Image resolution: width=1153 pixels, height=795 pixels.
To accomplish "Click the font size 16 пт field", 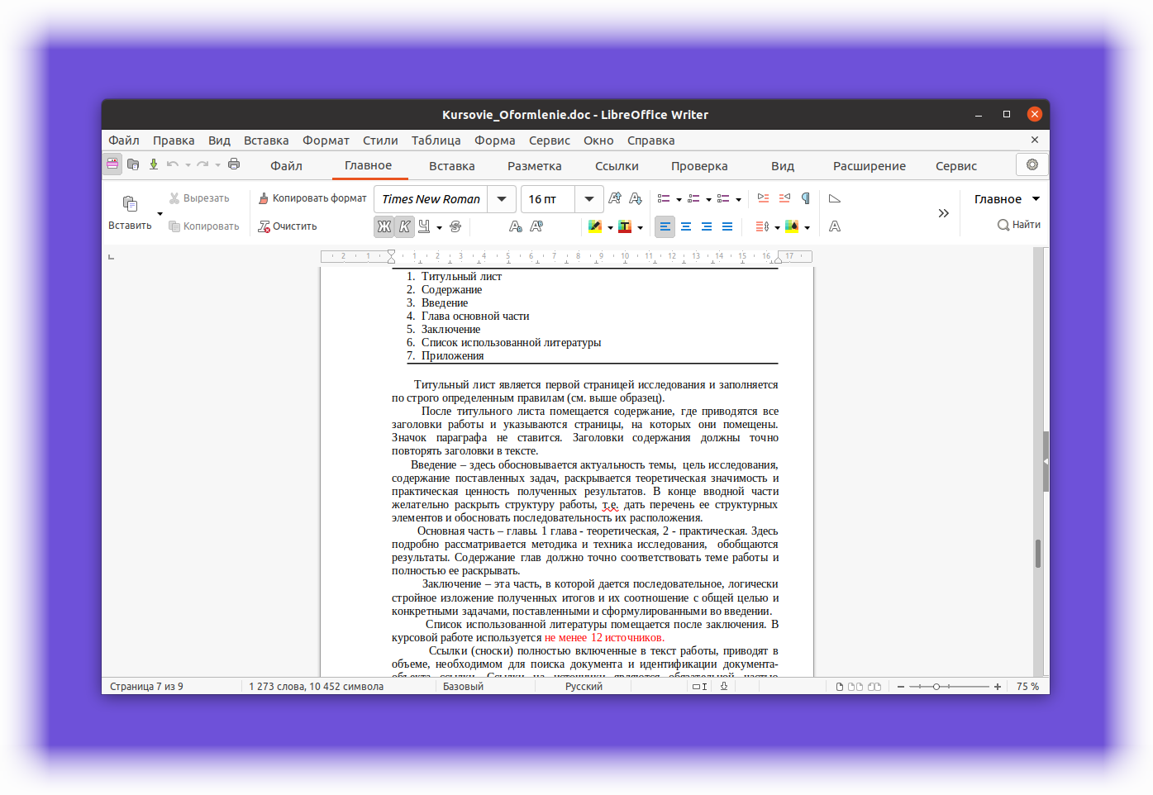I will click(x=548, y=199).
